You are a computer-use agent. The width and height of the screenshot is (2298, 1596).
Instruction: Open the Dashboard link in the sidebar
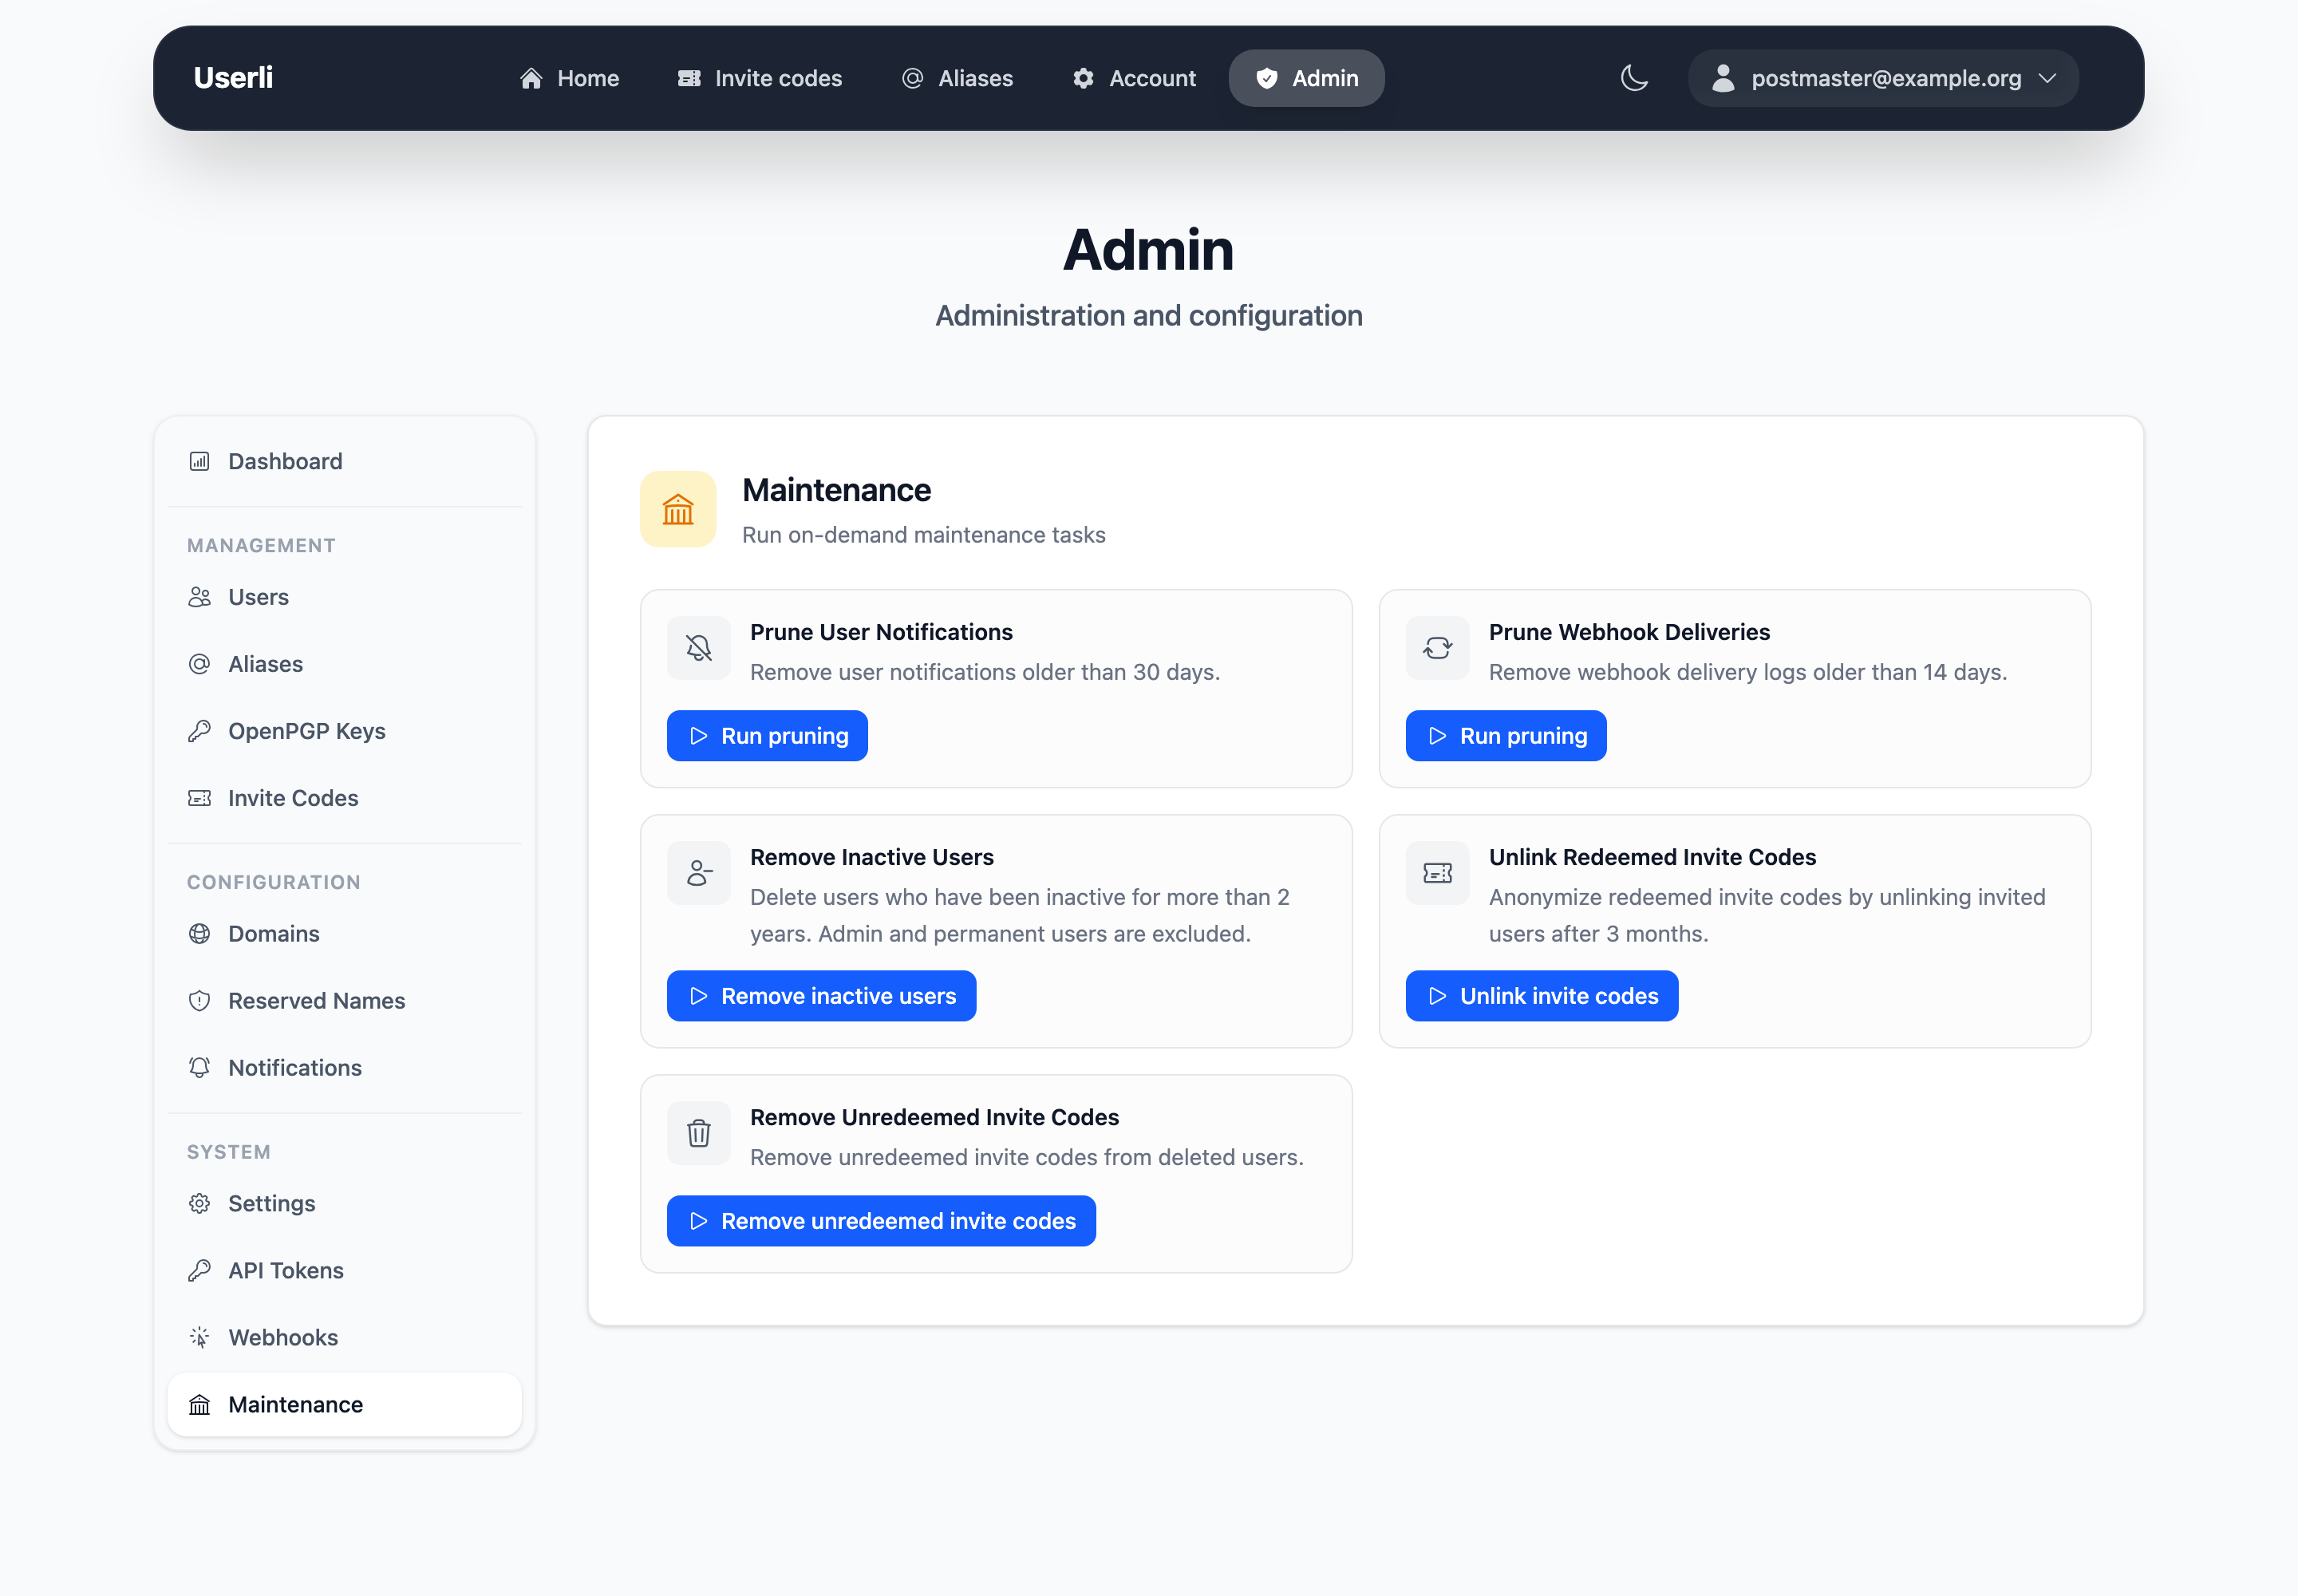[x=345, y=461]
